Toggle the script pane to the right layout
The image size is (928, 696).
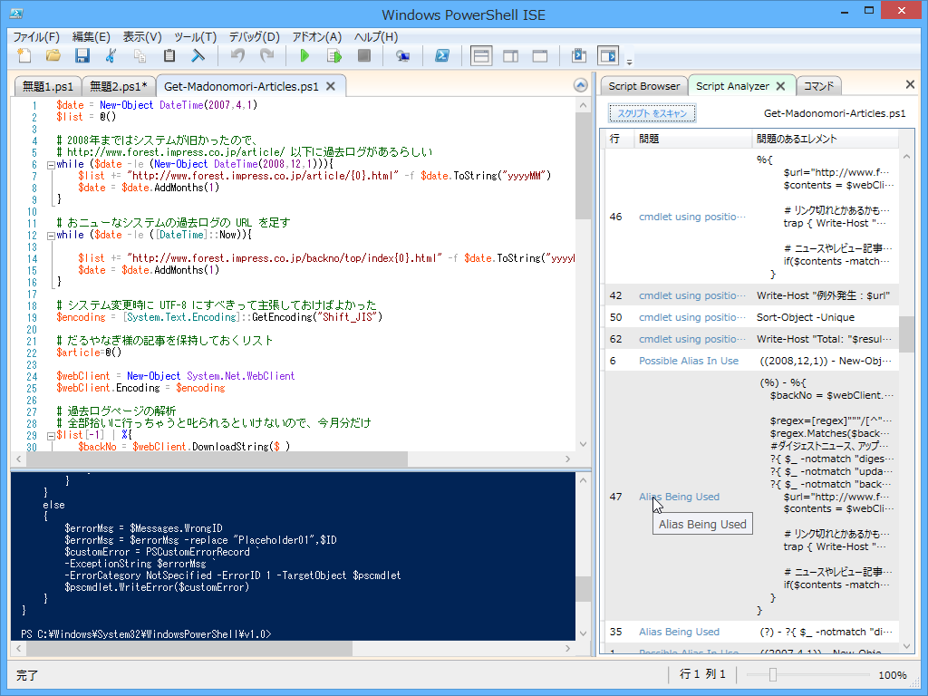click(510, 55)
